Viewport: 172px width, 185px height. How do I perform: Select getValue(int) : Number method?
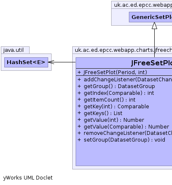point(114,120)
